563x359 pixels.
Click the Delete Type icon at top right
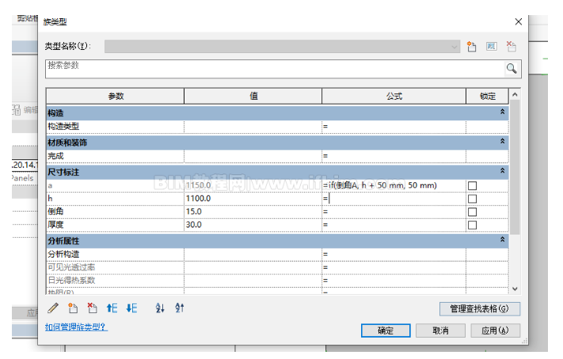tap(511, 46)
